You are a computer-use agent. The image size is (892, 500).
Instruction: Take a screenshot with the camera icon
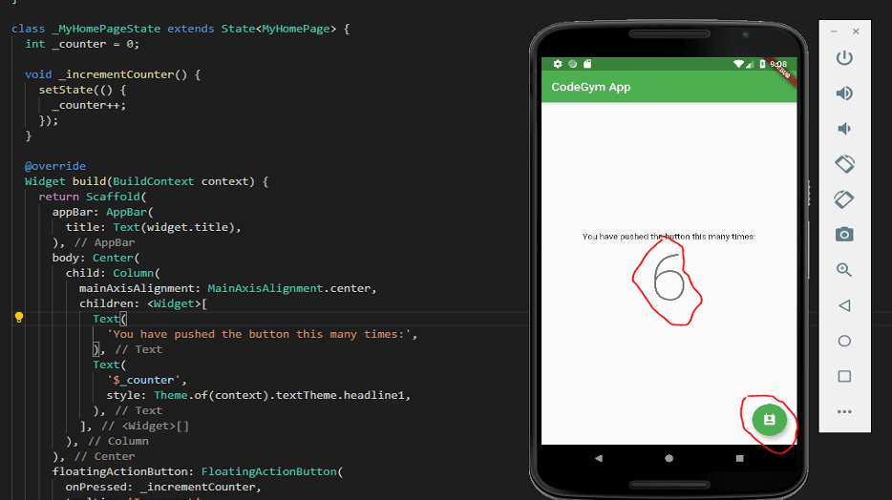tap(844, 235)
